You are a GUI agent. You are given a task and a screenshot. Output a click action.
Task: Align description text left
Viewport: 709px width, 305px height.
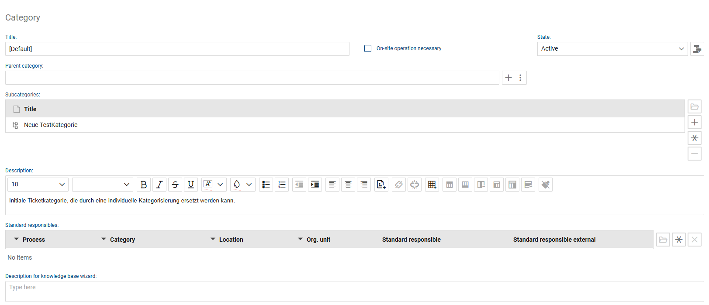[332, 185]
